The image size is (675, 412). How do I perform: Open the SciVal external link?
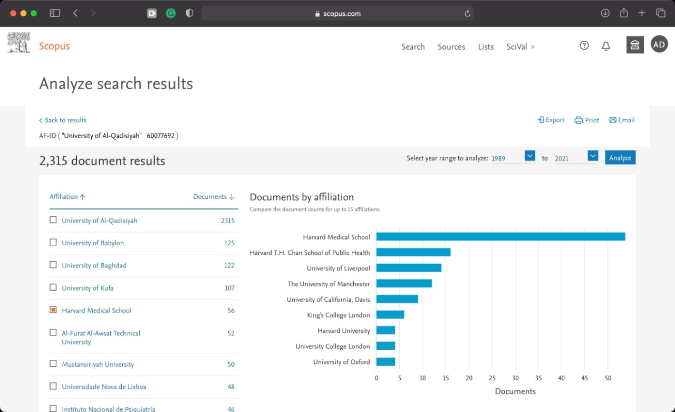click(520, 46)
